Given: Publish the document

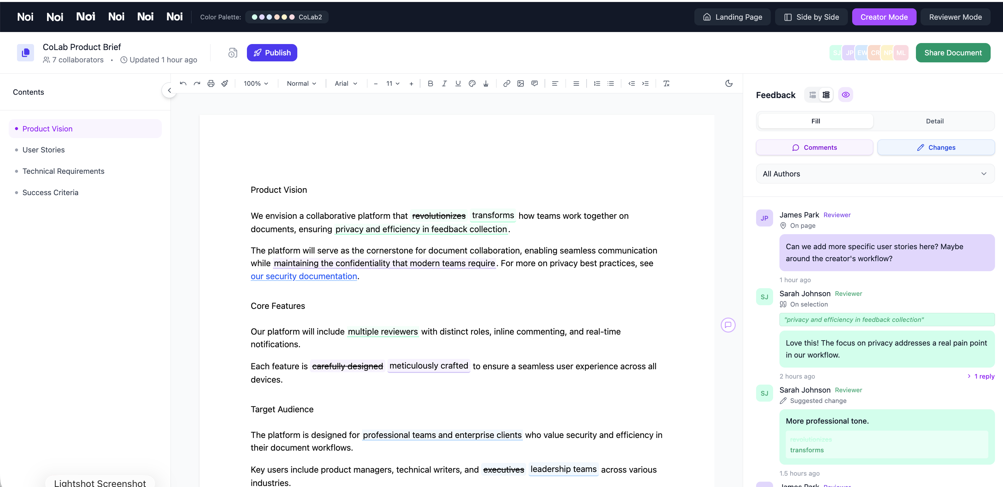Looking at the screenshot, I should point(272,53).
